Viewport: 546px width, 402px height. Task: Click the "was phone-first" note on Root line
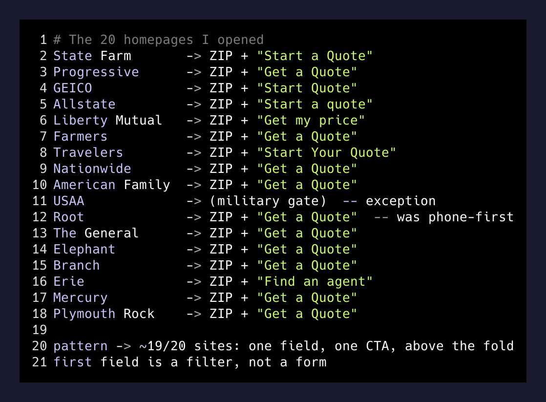pos(456,217)
